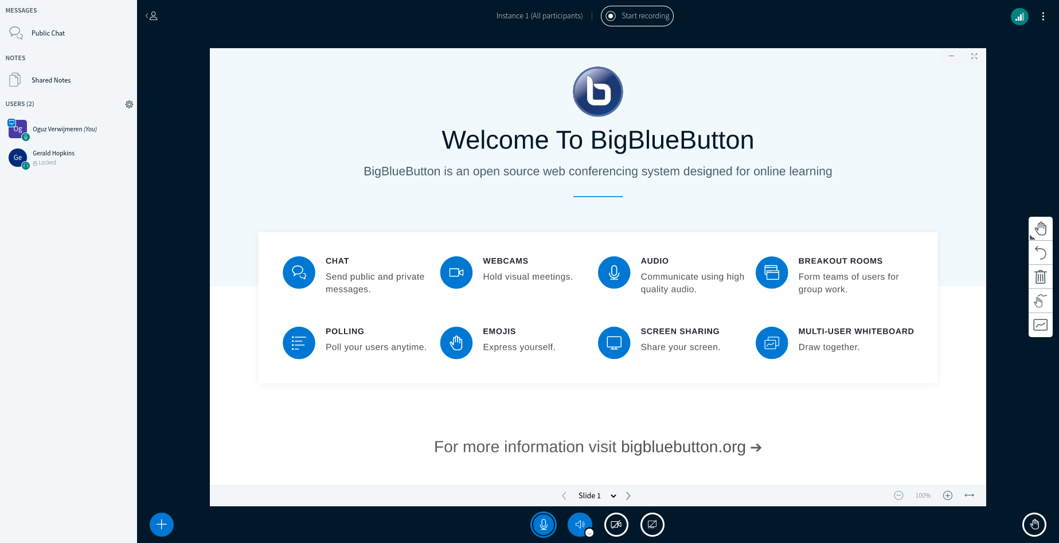Open the Slide 1 selector dropdown
The width and height of the screenshot is (1059, 543).
(x=597, y=496)
